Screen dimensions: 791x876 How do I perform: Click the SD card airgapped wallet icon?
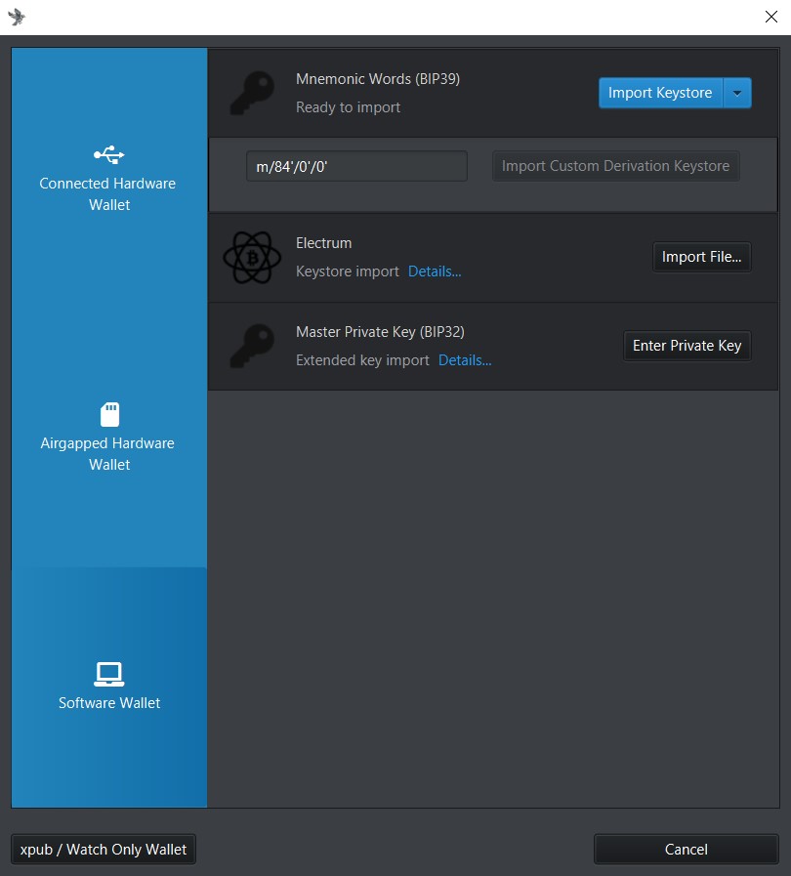(x=109, y=414)
